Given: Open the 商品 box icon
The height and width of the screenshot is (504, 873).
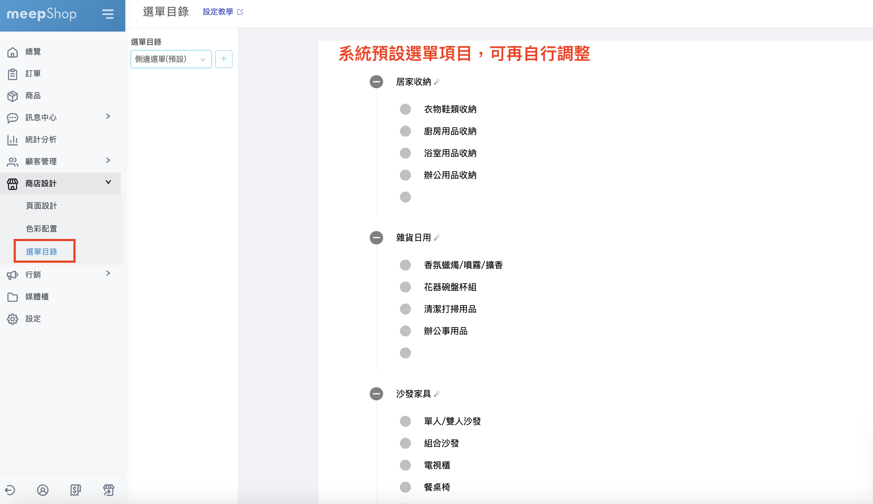Looking at the screenshot, I should [12, 96].
